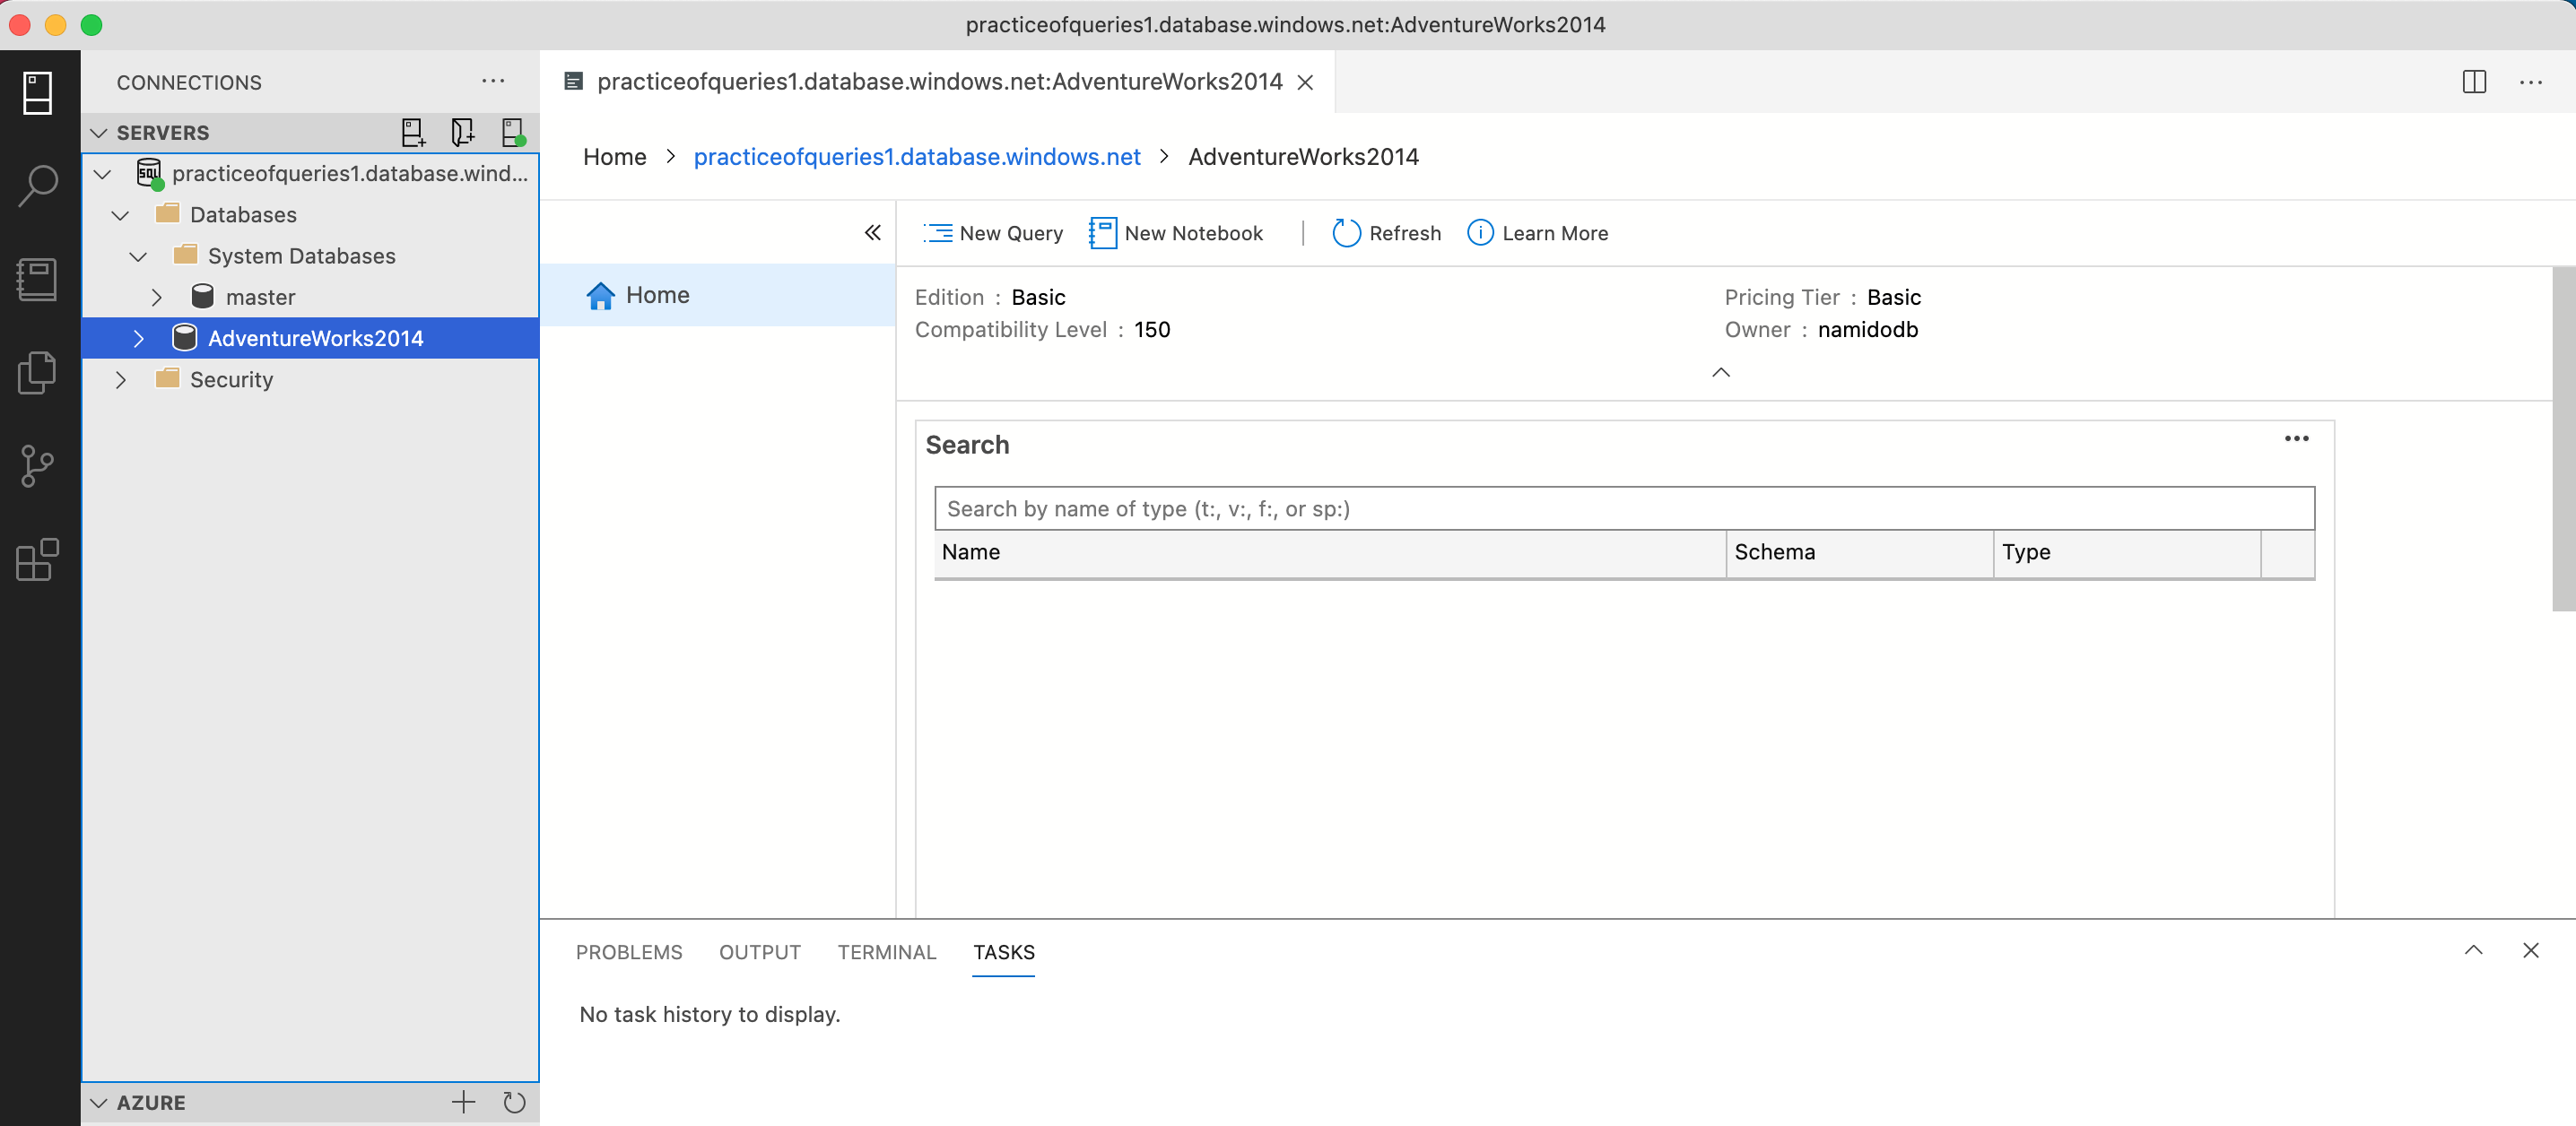
Task: Switch to the OUTPUT tab
Action: pyautogui.click(x=759, y=952)
